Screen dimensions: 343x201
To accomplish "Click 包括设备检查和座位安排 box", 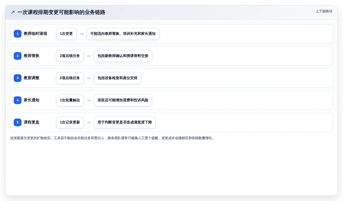I will [x=118, y=78].
